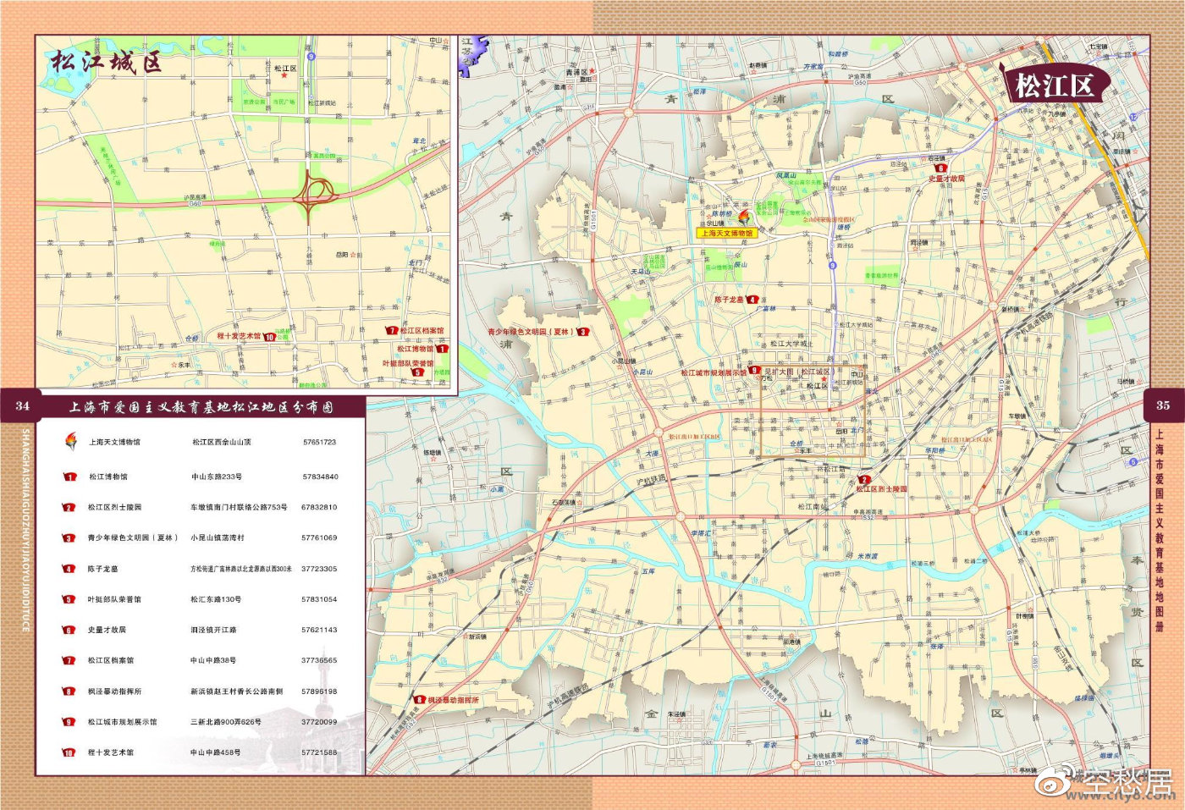This screenshot has height=810, width=1185.
Task: Click legend flag number 3 beside 青少年绿色文明园
Action: click(x=69, y=537)
